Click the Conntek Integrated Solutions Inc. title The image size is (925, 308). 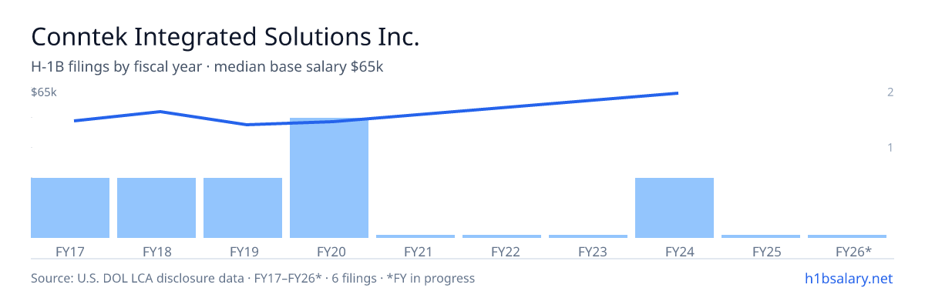[x=225, y=37]
